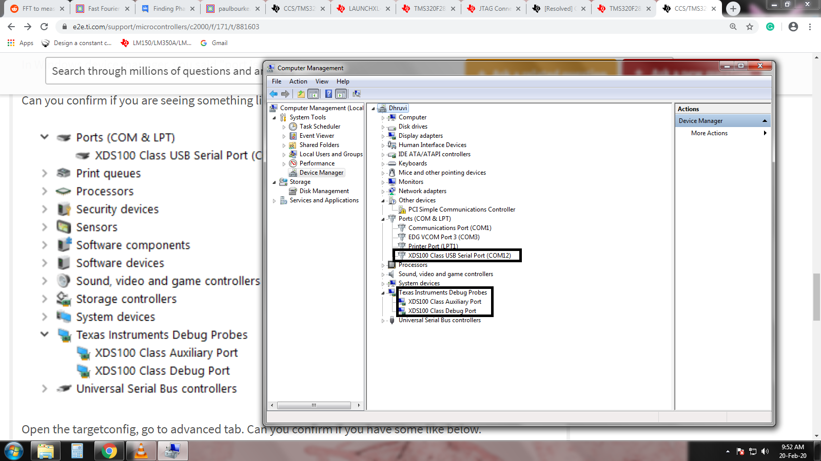
Task: Click the volume speaker icon in system tray
Action: point(765,451)
